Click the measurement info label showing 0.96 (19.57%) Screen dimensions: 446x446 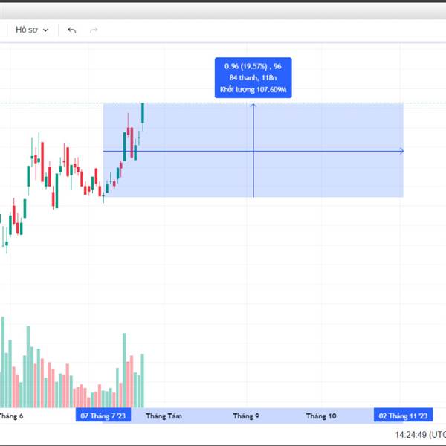[x=253, y=77]
